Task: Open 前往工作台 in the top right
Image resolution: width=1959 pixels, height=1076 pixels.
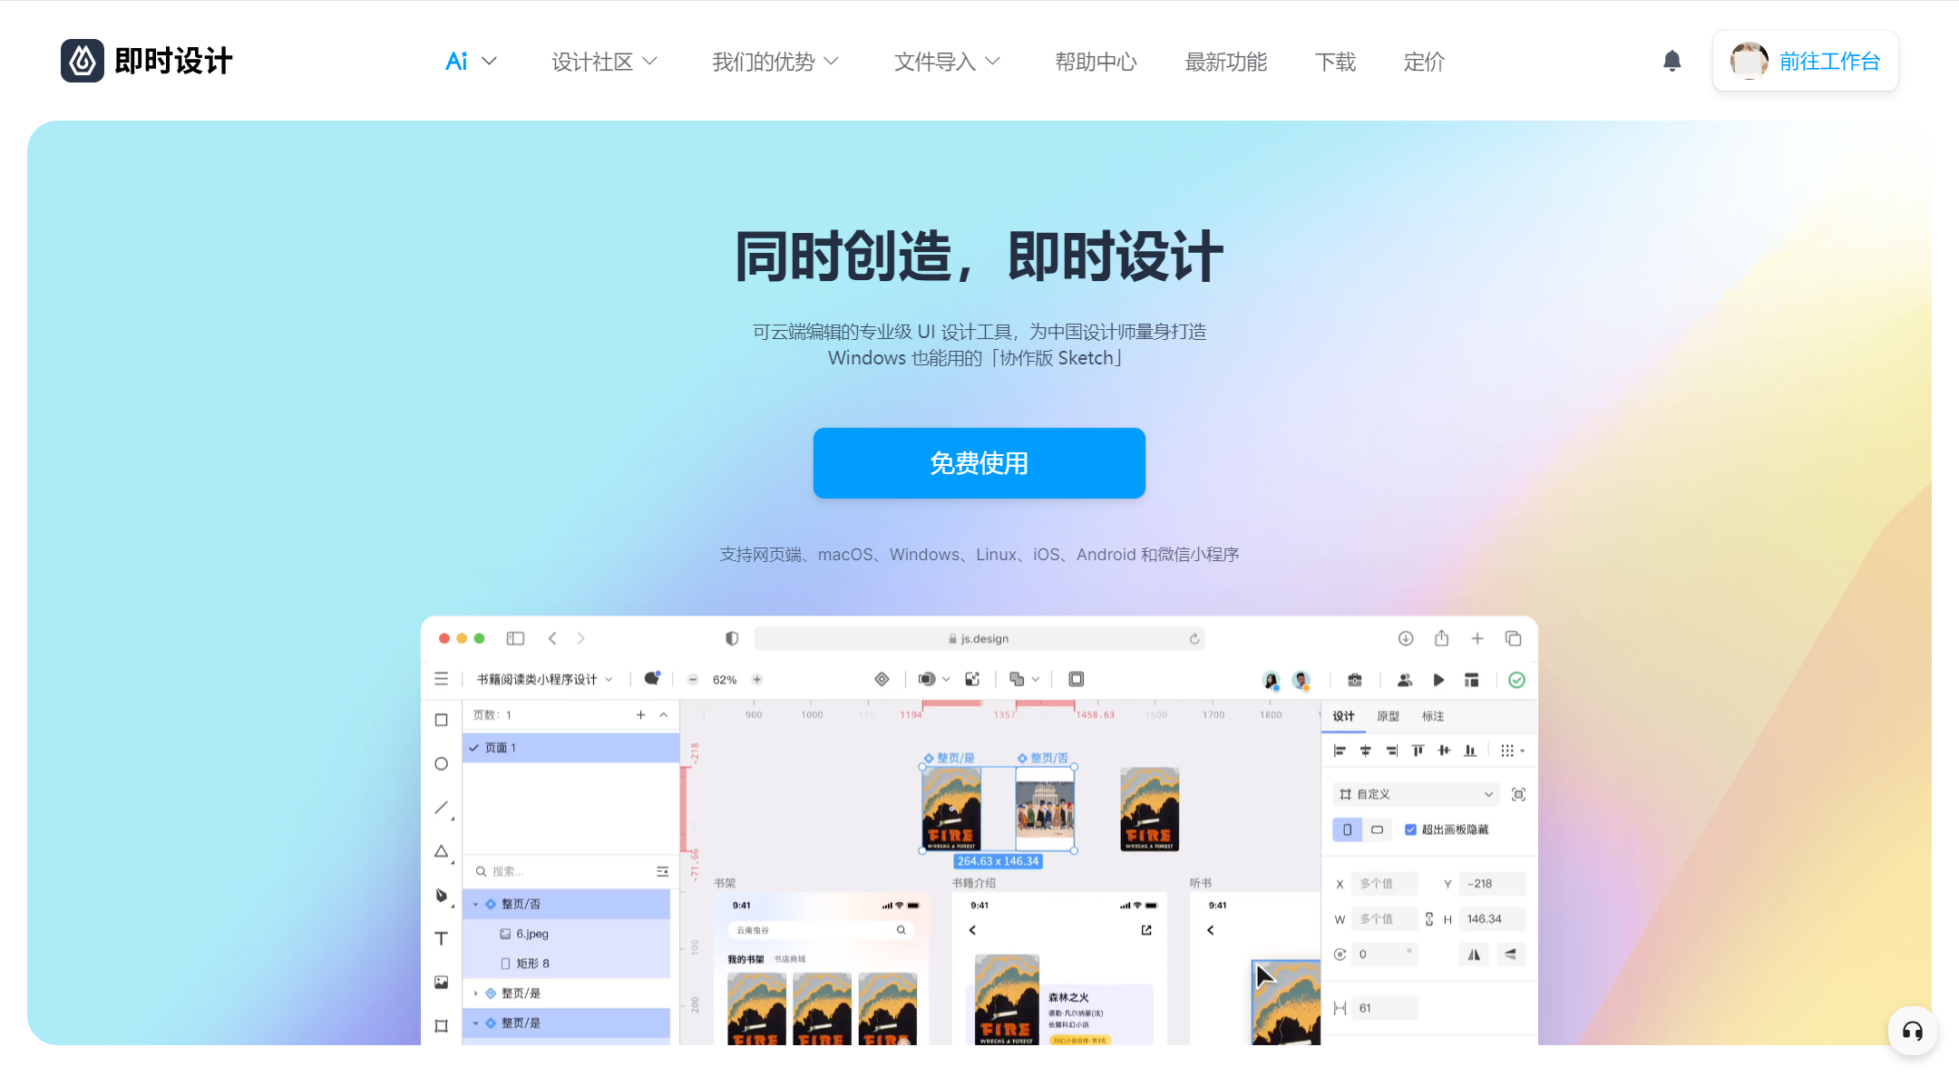Action: [x=1829, y=61]
